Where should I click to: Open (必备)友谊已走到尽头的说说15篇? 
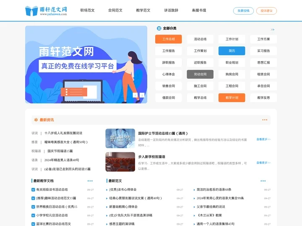[67, 169]
